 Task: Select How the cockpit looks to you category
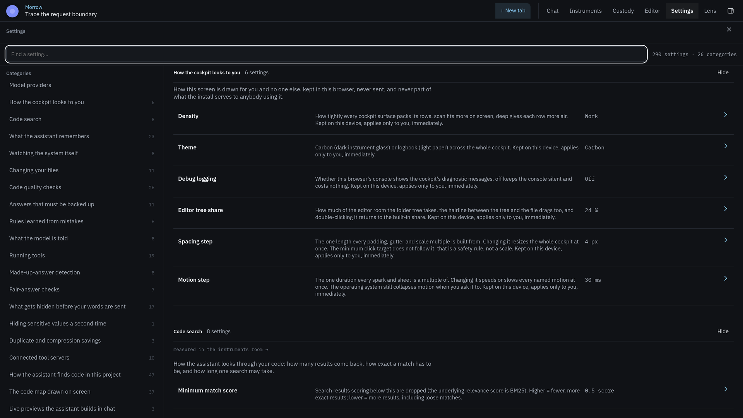82,102
